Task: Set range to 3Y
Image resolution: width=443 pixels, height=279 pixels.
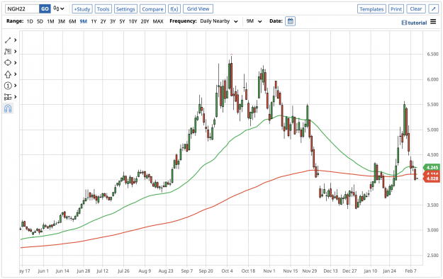Action: 113,21
